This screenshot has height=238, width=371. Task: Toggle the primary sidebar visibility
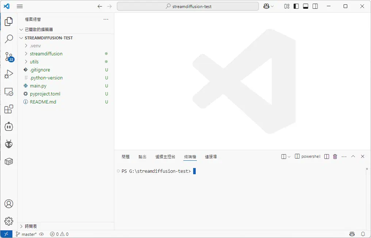[x=296, y=6]
